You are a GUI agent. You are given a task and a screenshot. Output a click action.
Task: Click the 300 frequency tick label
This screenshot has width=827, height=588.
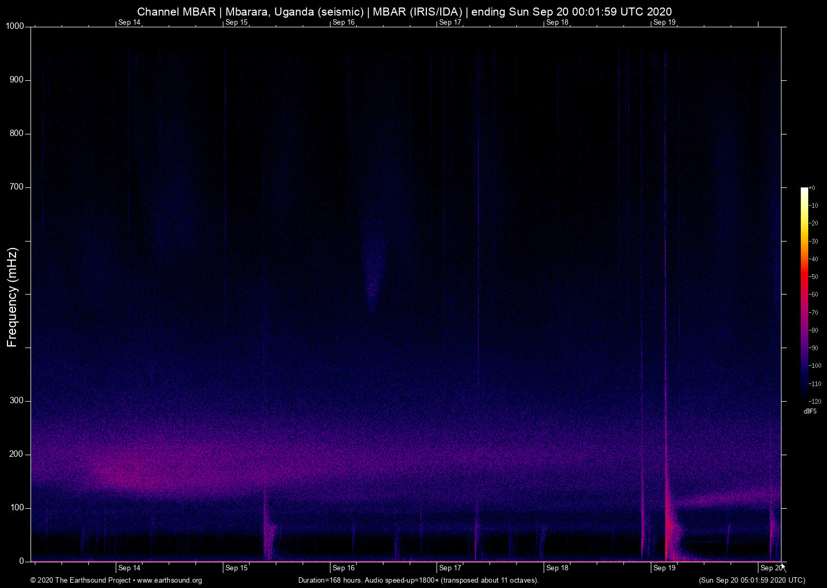click(17, 401)
